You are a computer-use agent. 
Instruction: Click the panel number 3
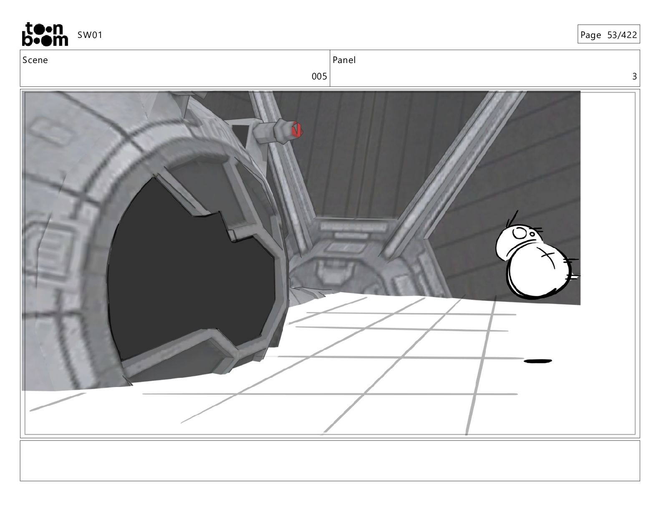coord(634,76)
